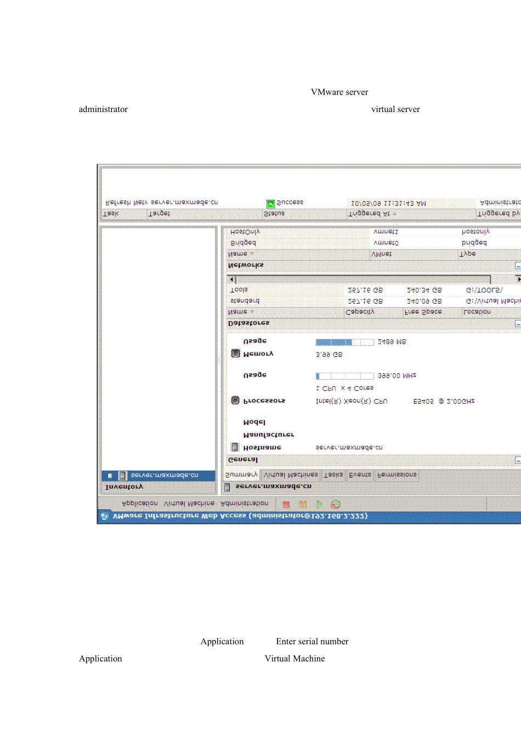The height and width of the screenshot is (738, 521).
Task: Click the 'G:/TOOLS/' location cell
Action: [484, 290]
